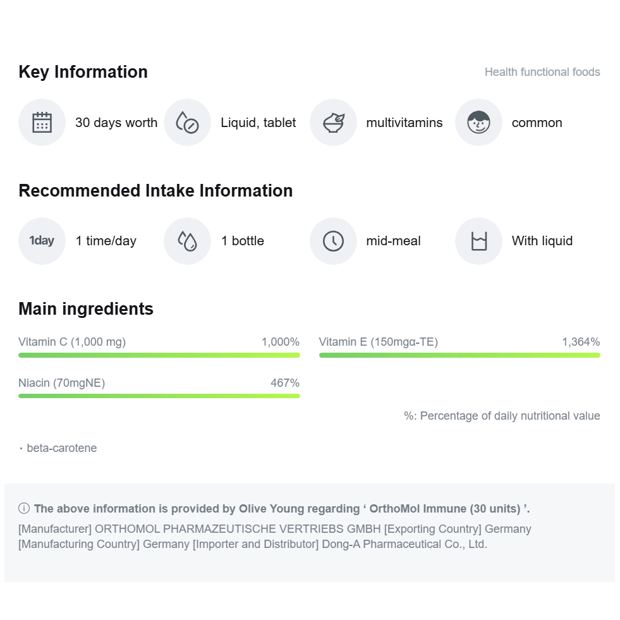The image size is (620, 620).
Task: Click the Vitamin E progress bar
Action: tap(459, 355)
